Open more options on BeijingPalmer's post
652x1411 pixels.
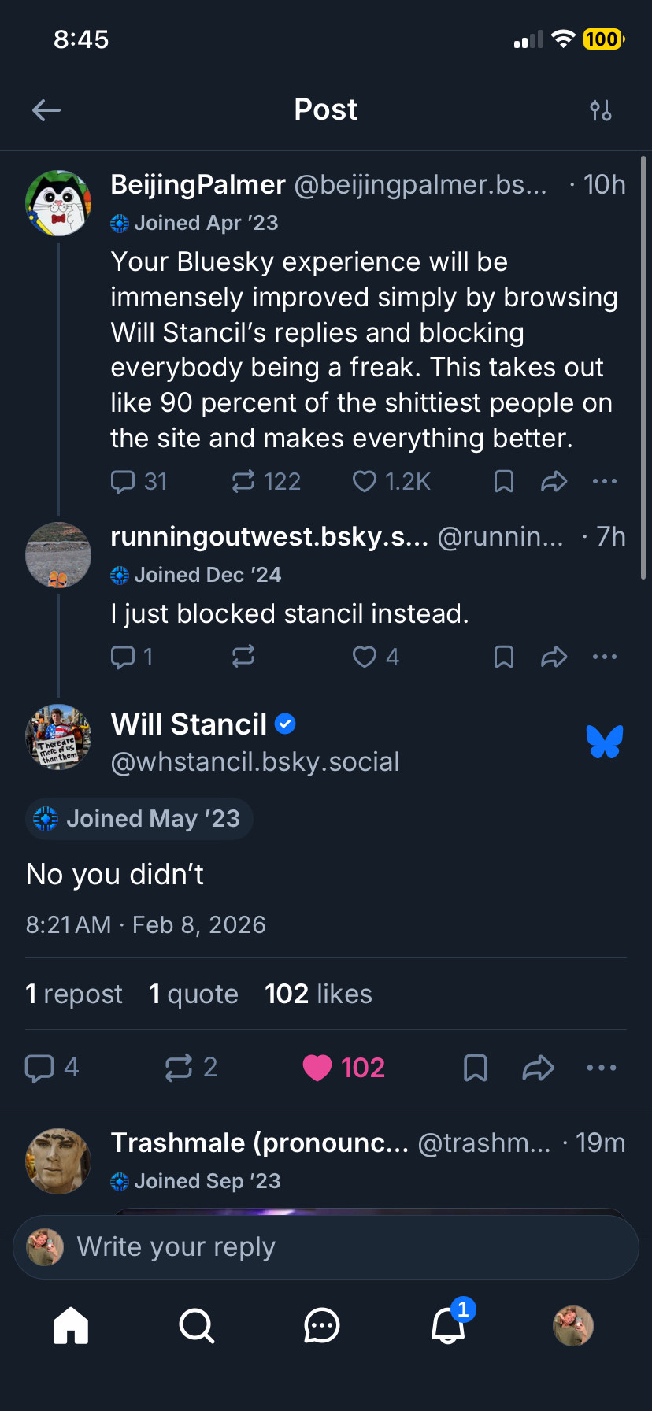tap(604, 481)
